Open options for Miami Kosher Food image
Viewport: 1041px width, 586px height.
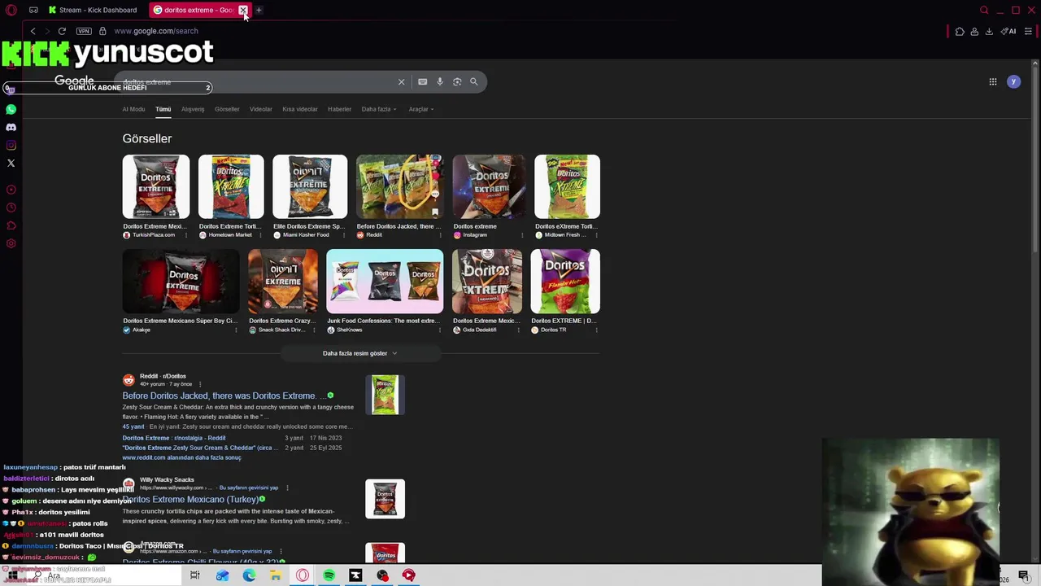coord(342,235)
